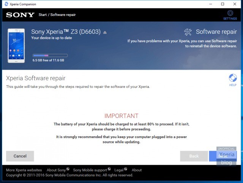This screenshot has width=243, height=183.
Task: Click the device storage usage bar
Action: coord(50,56)
